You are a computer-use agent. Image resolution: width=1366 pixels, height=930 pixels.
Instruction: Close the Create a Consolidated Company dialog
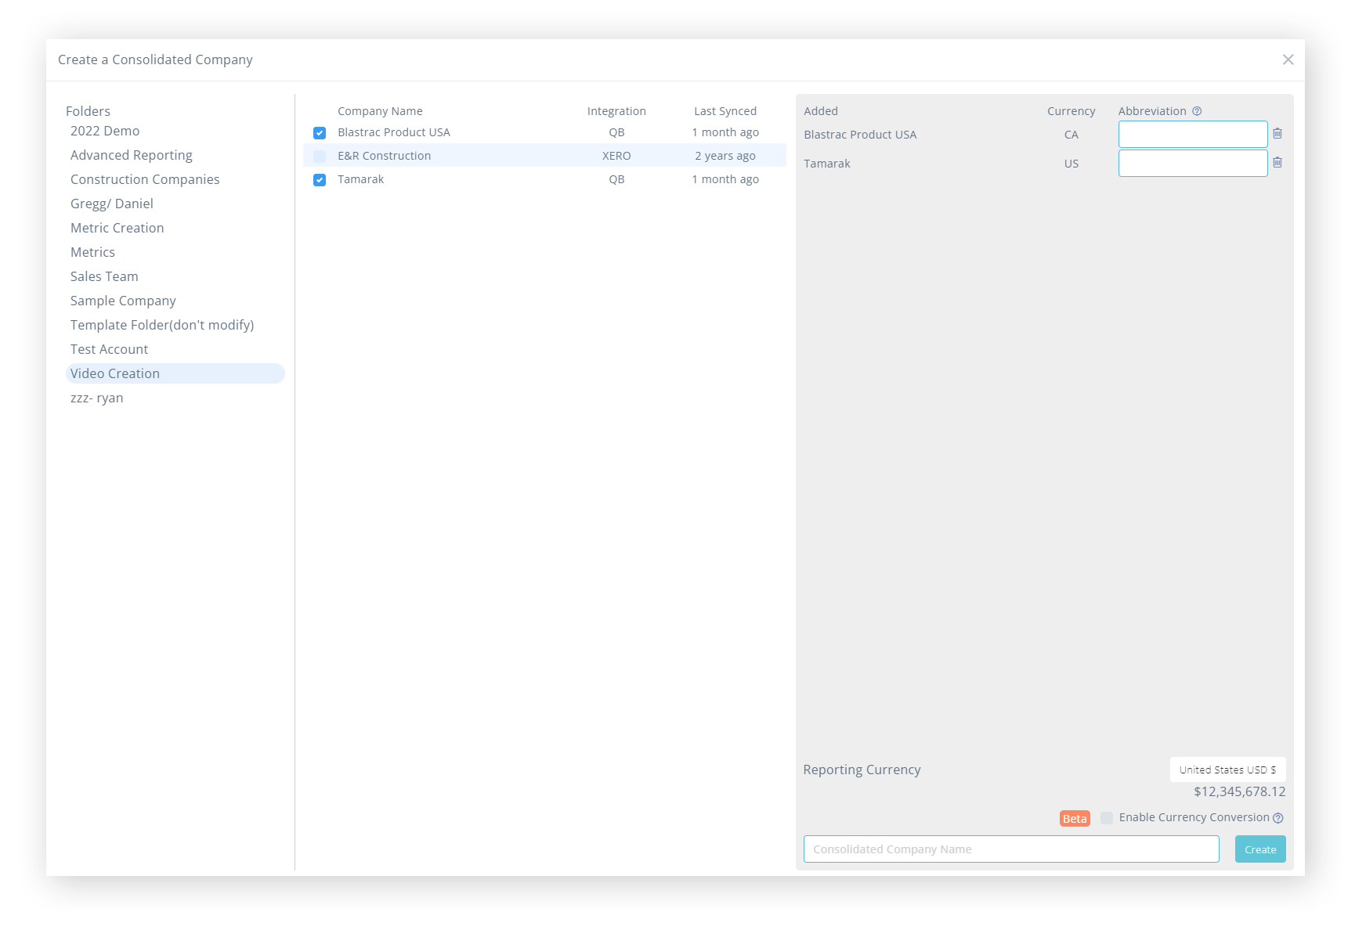pyautogui.click(x=1288, y=60)
